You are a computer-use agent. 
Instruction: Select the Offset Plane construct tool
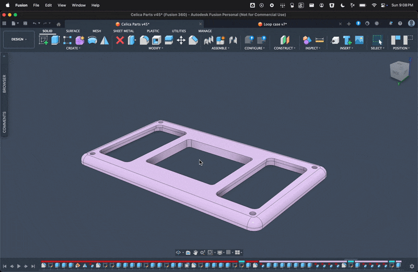click(x=285, y=40)
